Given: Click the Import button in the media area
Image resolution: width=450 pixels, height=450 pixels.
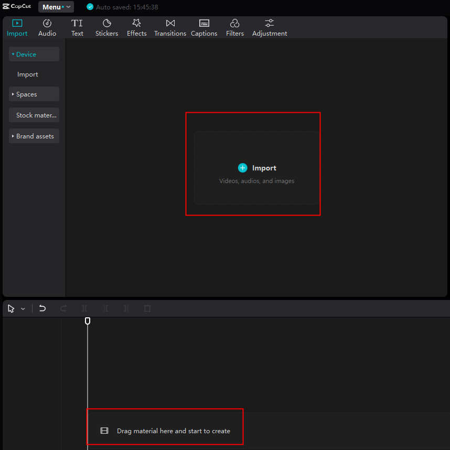Looking at the screenshot, I should pyautogui.click(x=257, y=168).
